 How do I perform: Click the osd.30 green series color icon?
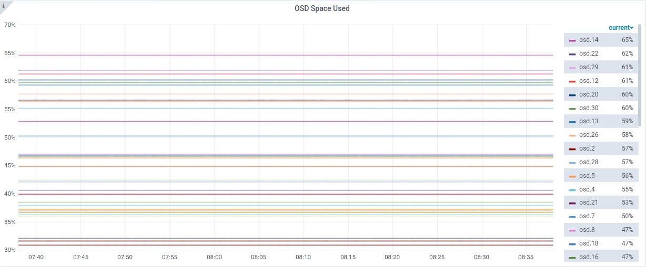pos(572,109)
